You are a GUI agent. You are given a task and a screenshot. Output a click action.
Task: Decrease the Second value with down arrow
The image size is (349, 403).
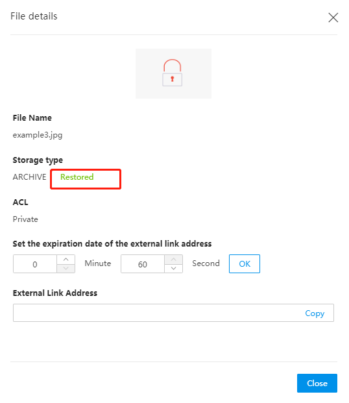pyautogui.click(x=173, y=268)
